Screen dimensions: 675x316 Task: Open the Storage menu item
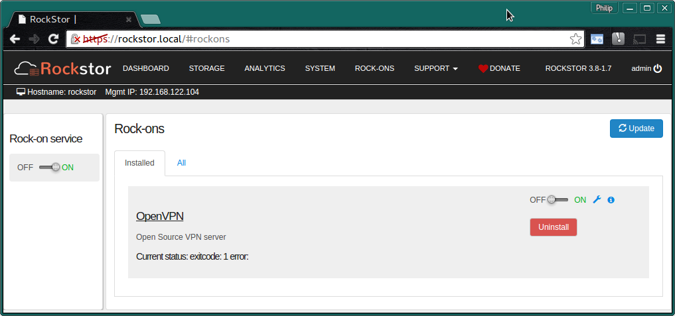click(x=206, y=68)
